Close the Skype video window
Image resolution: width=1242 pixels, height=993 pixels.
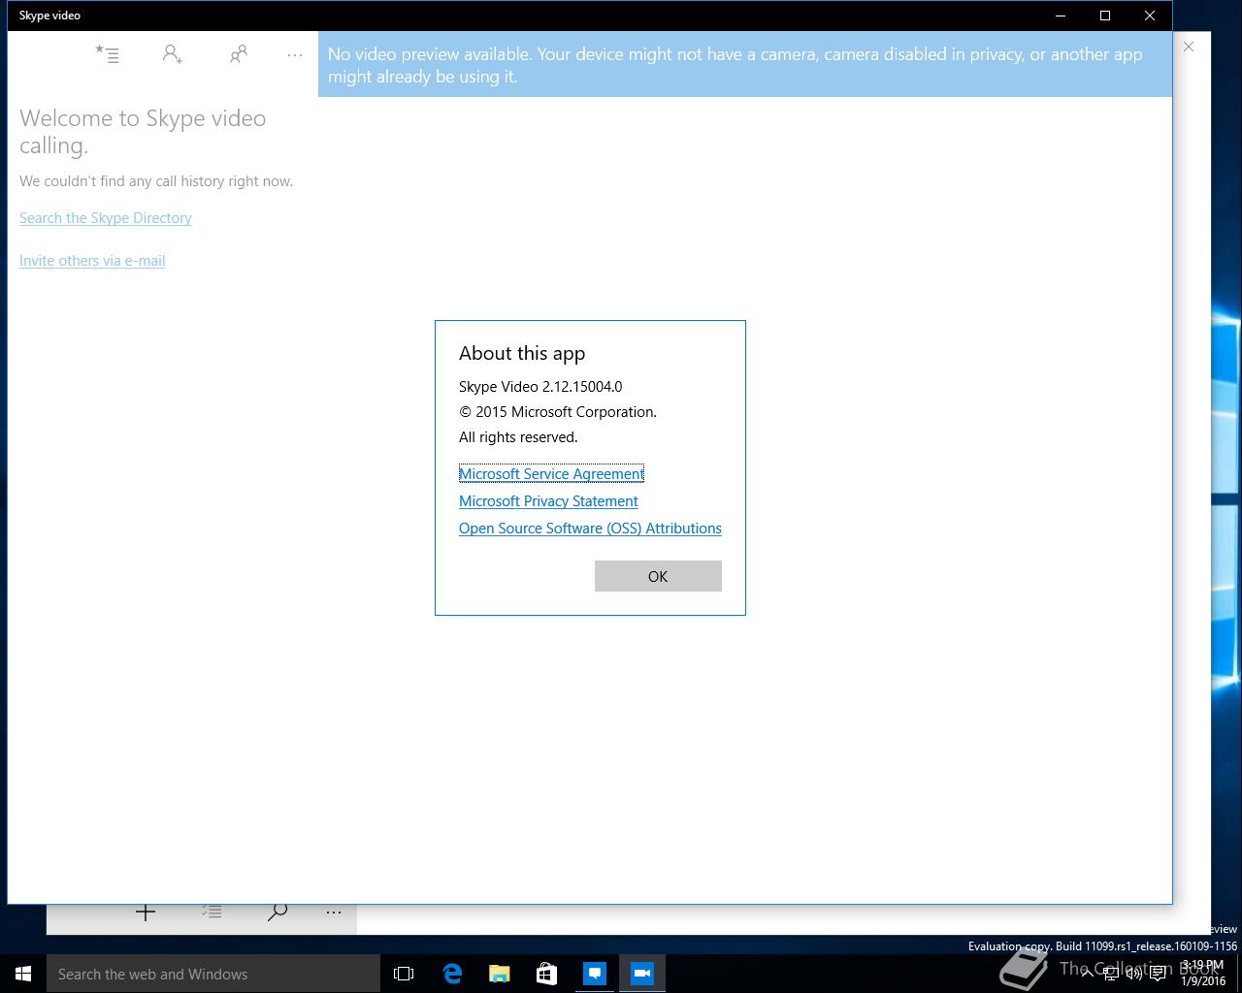pos(1150,16)
